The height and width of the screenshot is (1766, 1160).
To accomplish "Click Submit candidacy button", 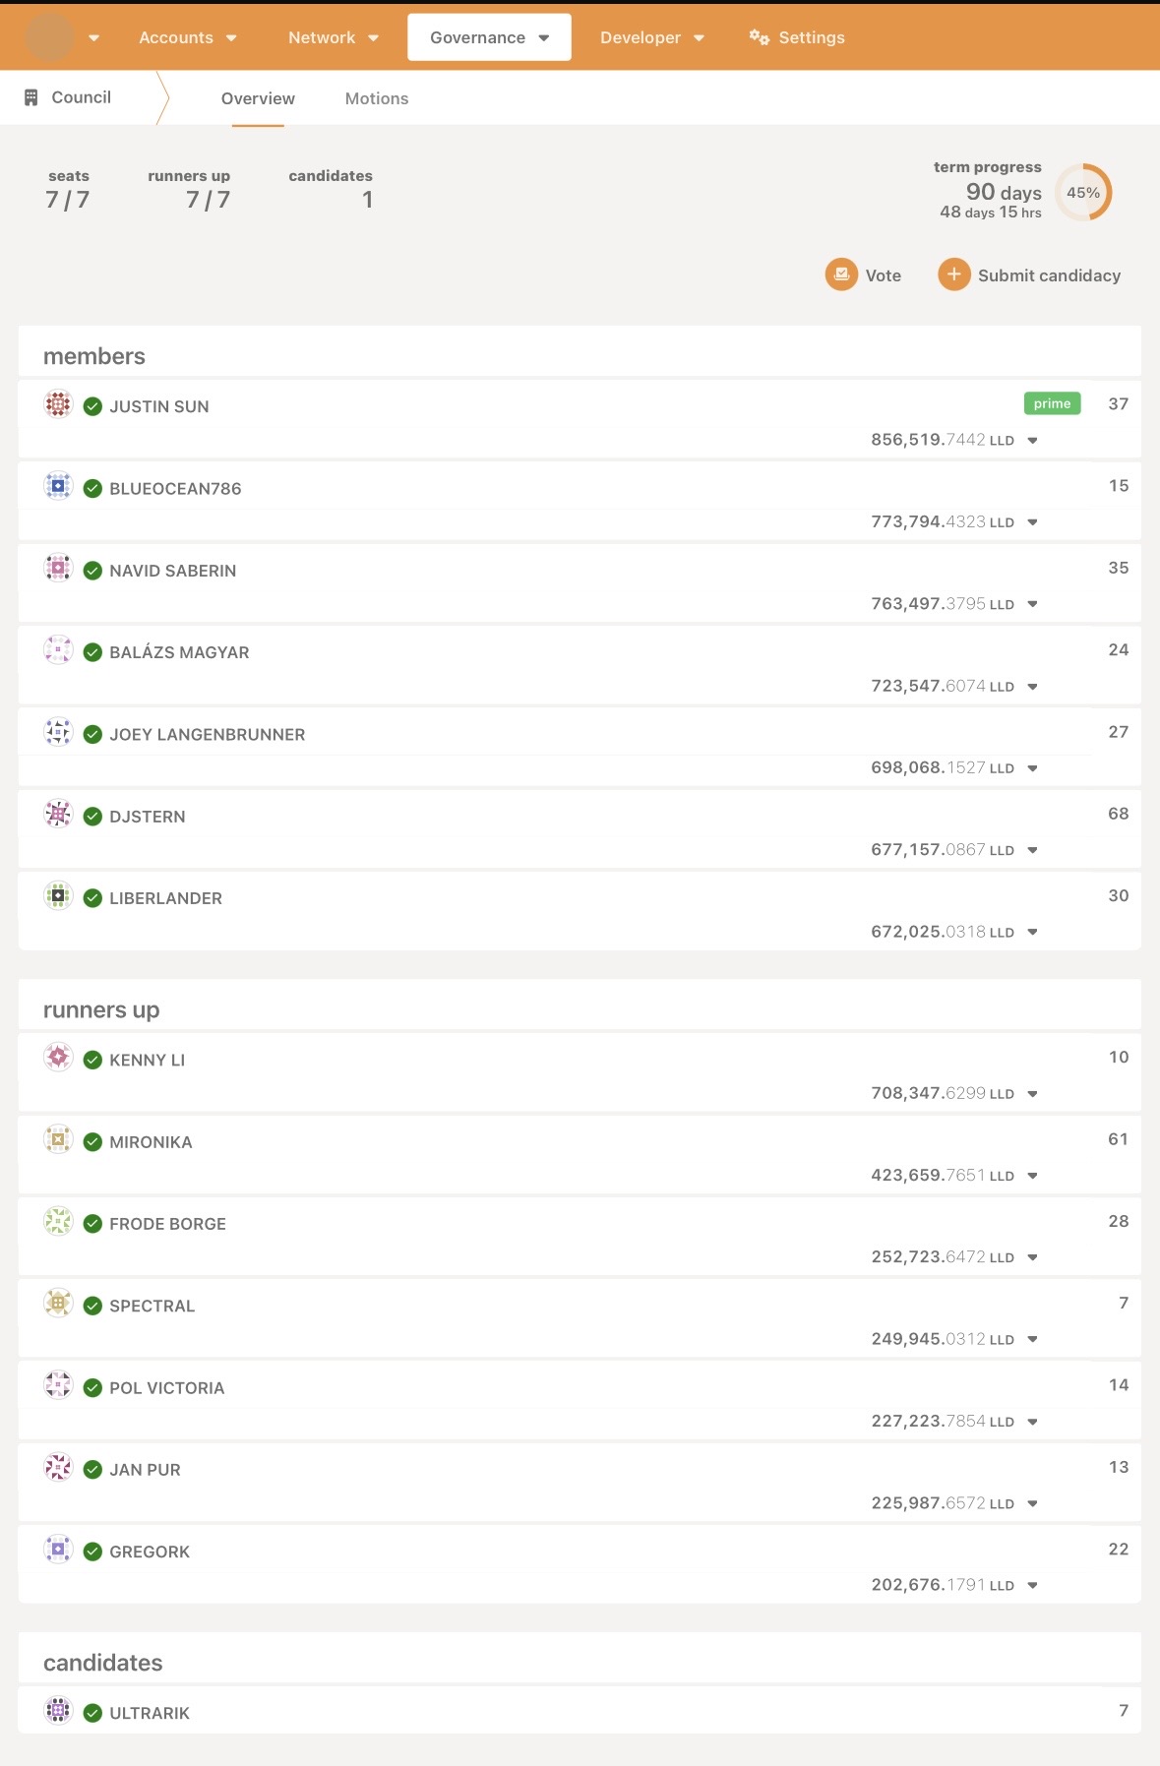I will pyautogui.click(x=1029, y=275).
